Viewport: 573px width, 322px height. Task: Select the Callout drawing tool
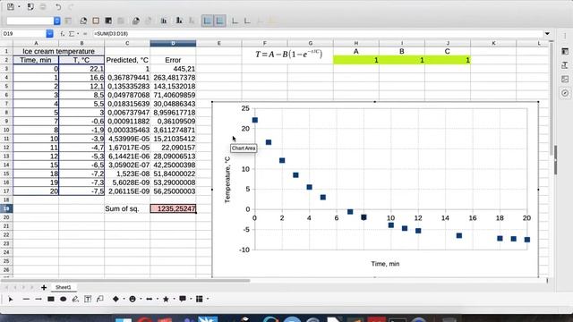click(x=100, y=299)
